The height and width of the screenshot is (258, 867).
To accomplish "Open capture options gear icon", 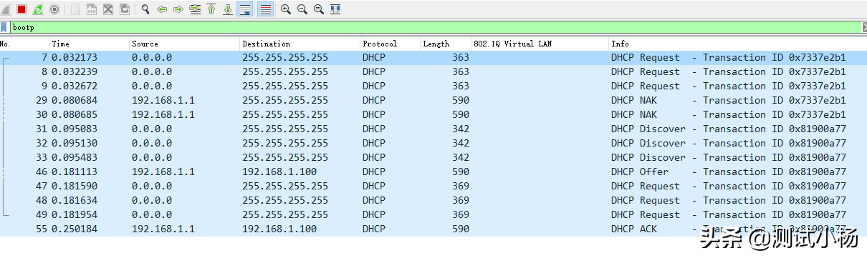I will (x=54, y=9).
